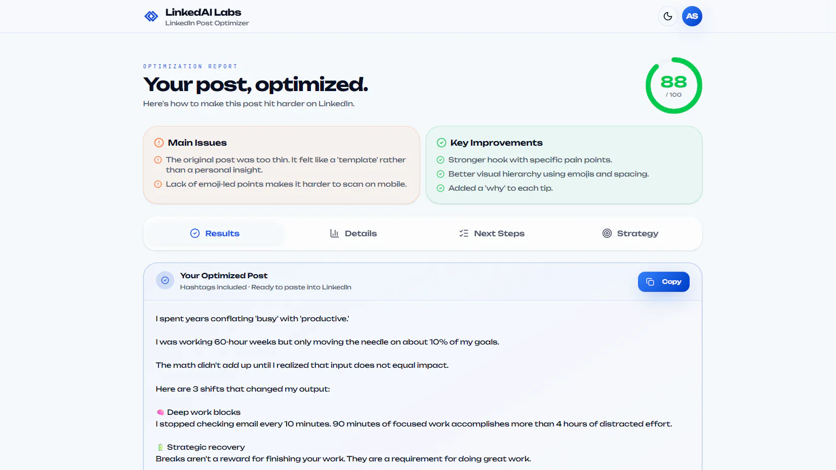Click 'Here are 3 shifts' line
The height and width of the screenshot is (470, 836).
243,389
